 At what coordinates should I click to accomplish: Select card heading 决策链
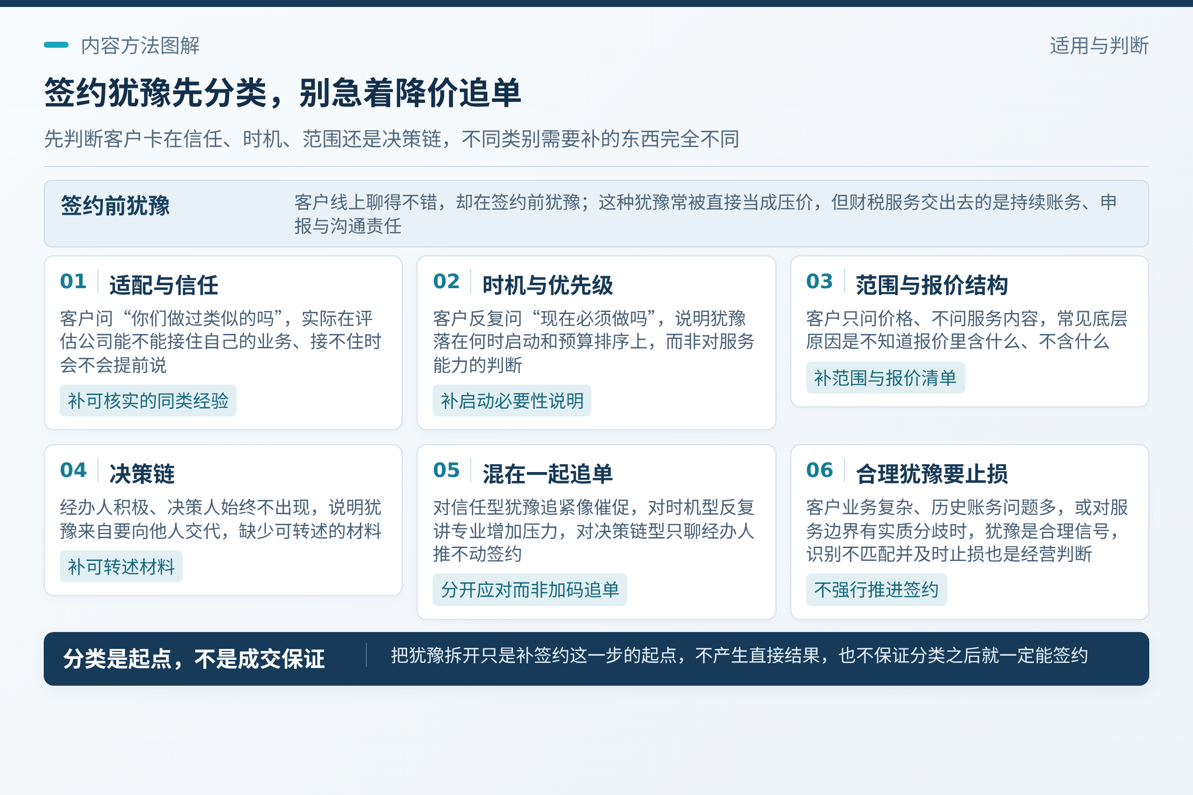[142, 474]
